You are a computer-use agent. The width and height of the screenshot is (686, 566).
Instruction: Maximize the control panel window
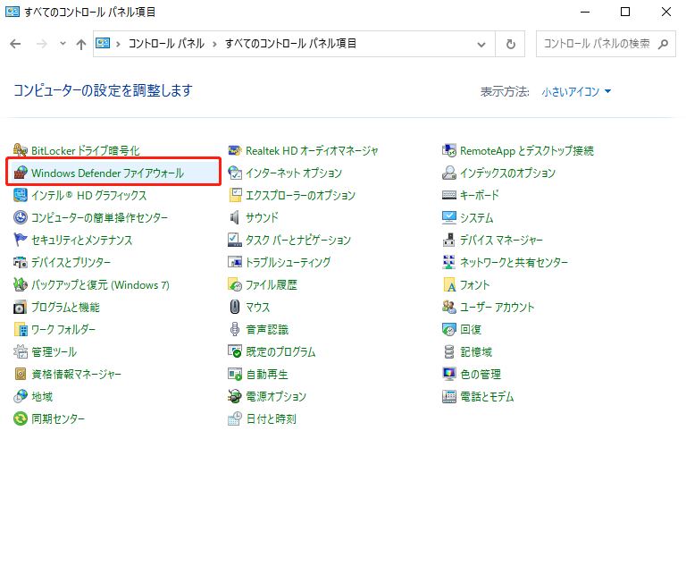coord(625,12)
